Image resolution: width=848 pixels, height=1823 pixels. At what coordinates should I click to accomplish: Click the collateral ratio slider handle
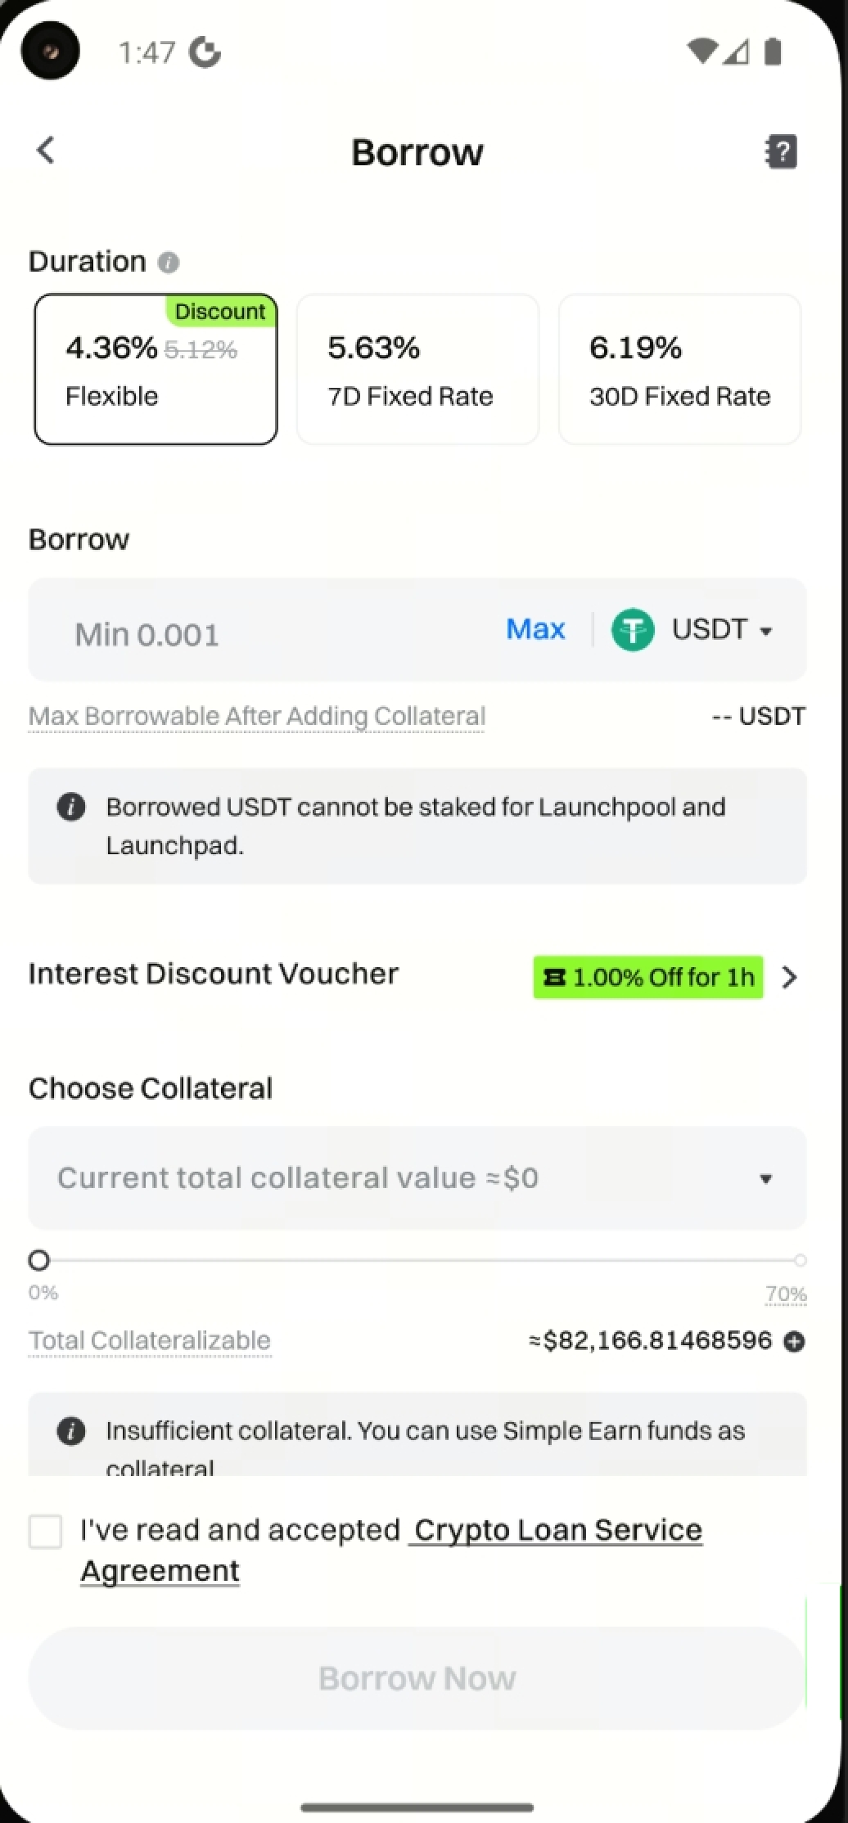pyautogui.click(x=39, y=1260)
